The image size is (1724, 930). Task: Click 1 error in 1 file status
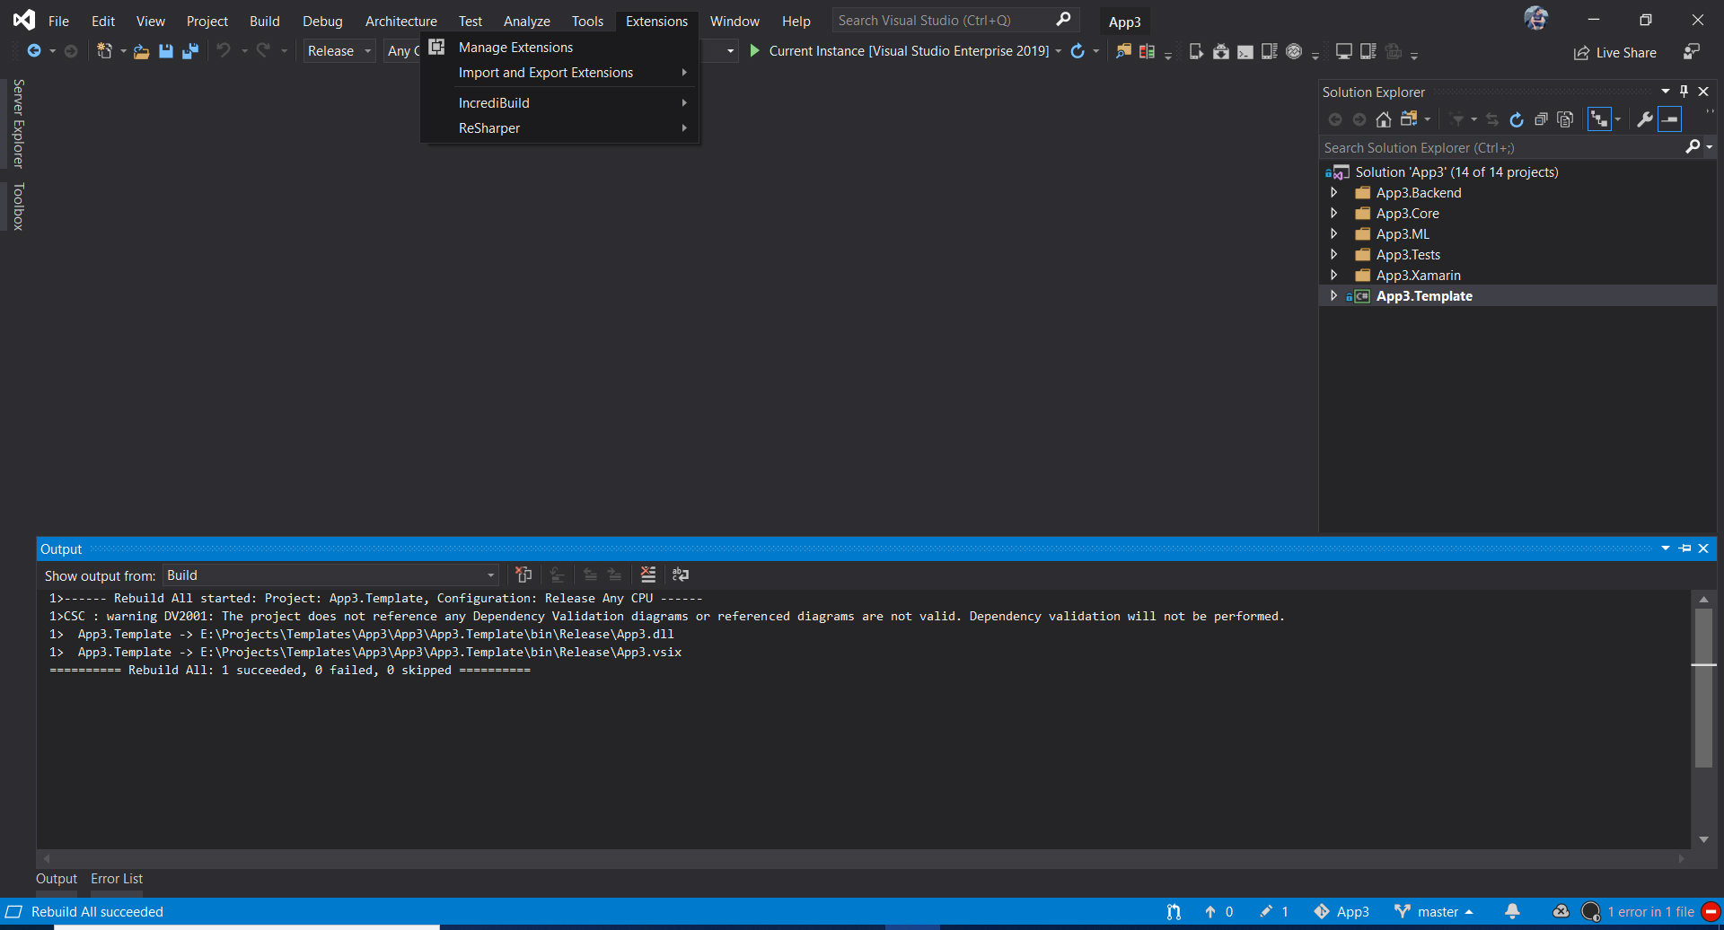tap(1652, 911)
